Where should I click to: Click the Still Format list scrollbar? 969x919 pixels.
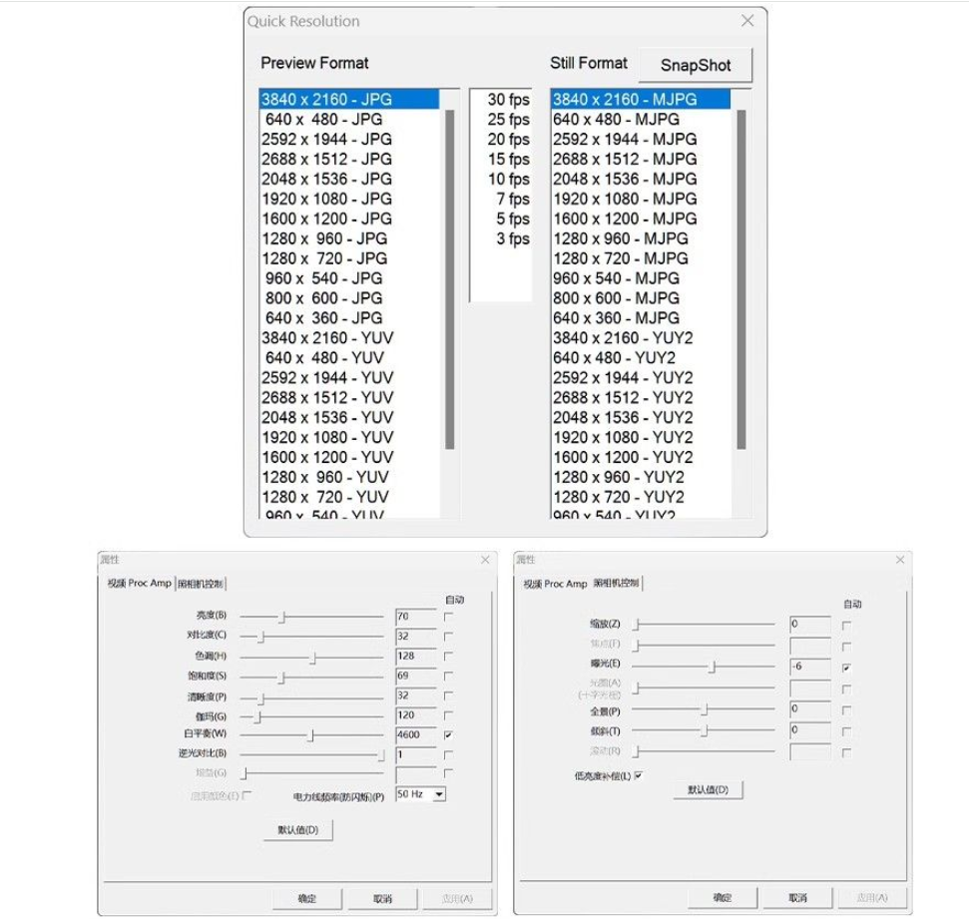[x=741, y=279]
